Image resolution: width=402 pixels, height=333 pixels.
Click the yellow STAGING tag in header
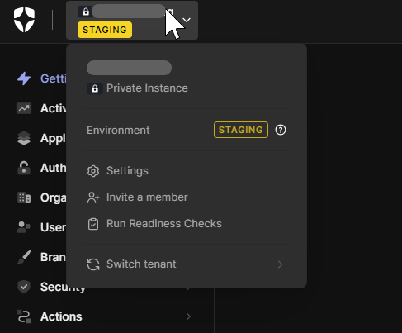pyautogui.click(x=105, y=30)
